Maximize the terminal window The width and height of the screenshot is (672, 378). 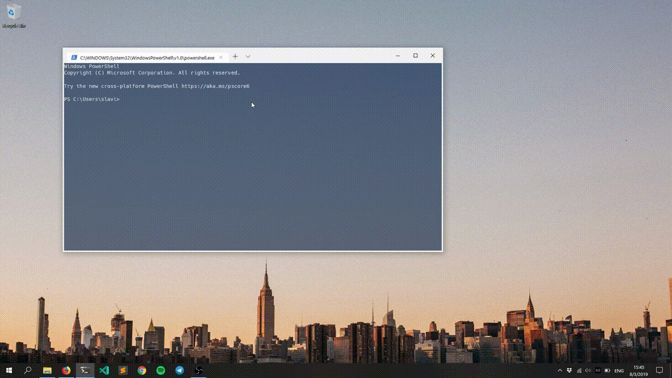coord(415,56)
